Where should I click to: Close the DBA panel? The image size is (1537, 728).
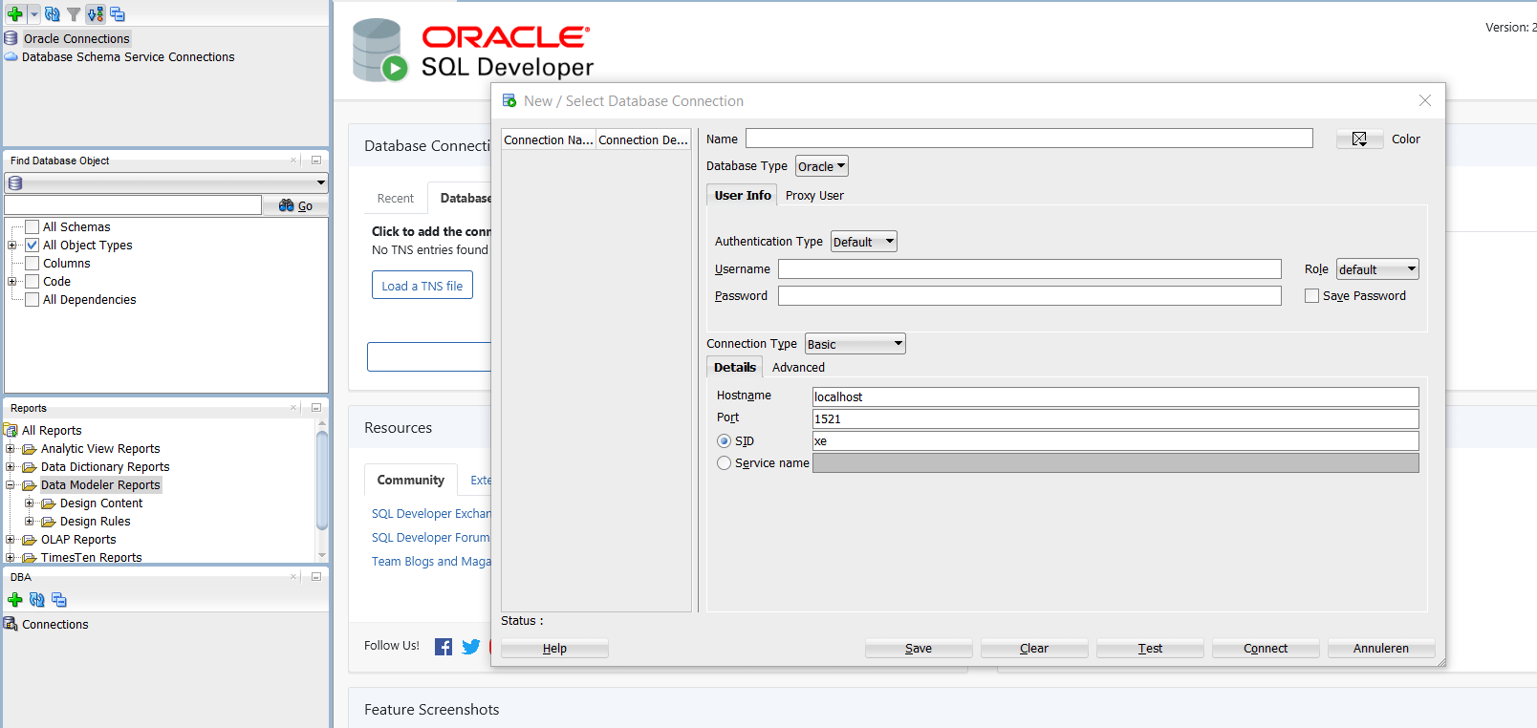coord(293,577)
